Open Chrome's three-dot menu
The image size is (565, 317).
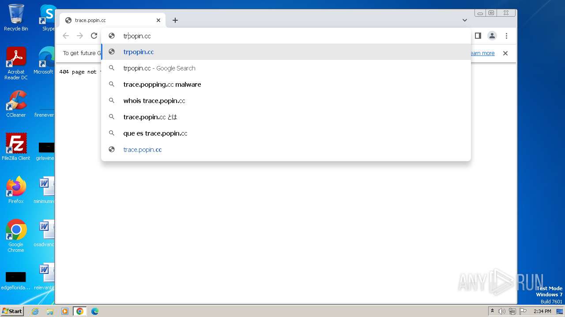[x=506, y=36]
